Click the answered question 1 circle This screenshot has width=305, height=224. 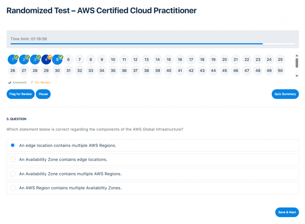[13, 59]
